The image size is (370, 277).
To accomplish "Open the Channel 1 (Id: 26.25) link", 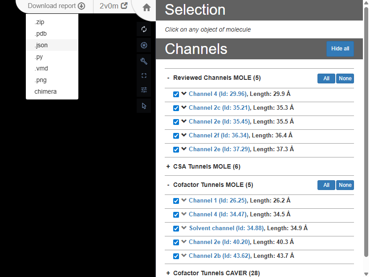I will click(217, 201).
